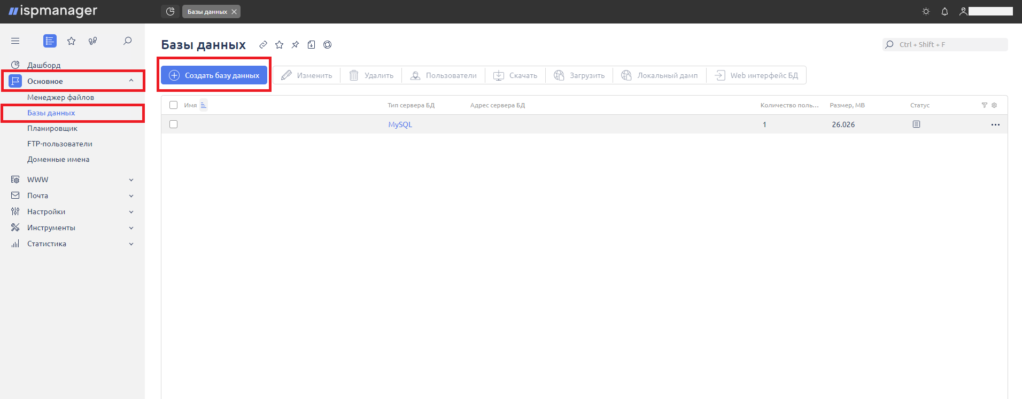Open table settings gear icon
Image resolution: width=1022 pixels, height=399 pixels.
tap(994, 105)
